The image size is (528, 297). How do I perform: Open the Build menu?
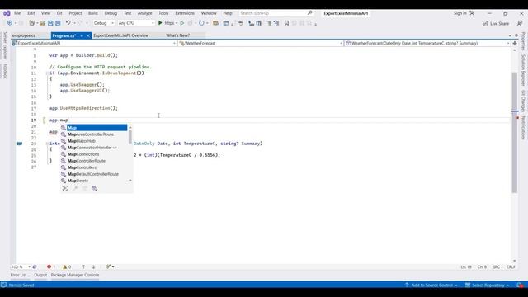93,13
